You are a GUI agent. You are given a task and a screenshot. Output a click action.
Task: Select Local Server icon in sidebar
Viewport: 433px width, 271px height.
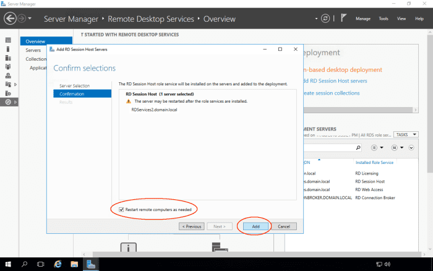click(x=8, y=49)
